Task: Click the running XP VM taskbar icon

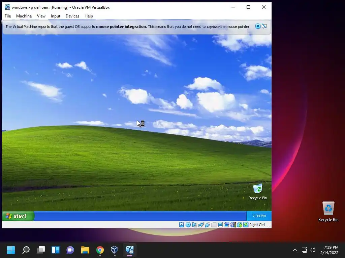Action: click(x=130, y=250)
